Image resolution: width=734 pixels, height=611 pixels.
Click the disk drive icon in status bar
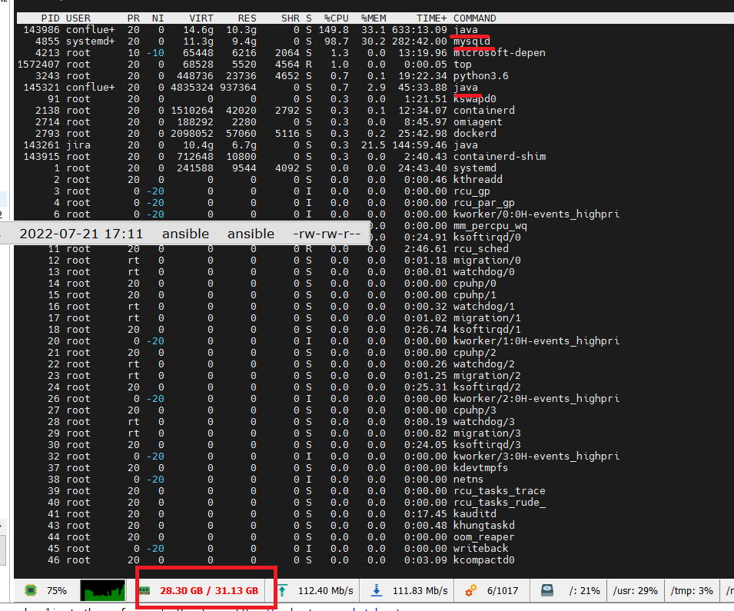[547, 590]
